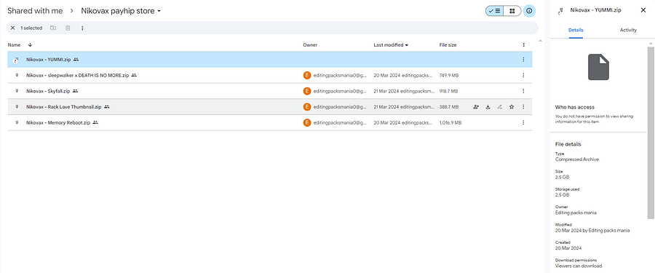Go to Shared with me breadcrumb

tap(35, 11)
